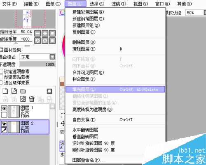The height and width of the screenshot is (165, 206).
Task: Add a layer mask icon
Action: pyautogui.click(x=49, y=91)
